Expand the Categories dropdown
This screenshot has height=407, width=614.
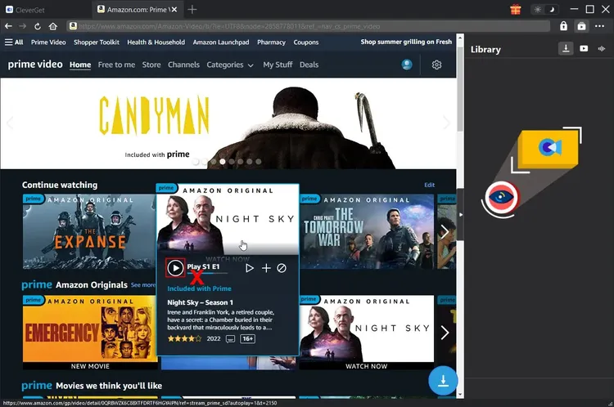229,65
